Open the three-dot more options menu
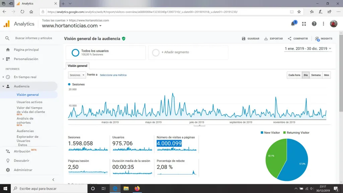Screen dimensions: 343x193 (x=323, y=24)
